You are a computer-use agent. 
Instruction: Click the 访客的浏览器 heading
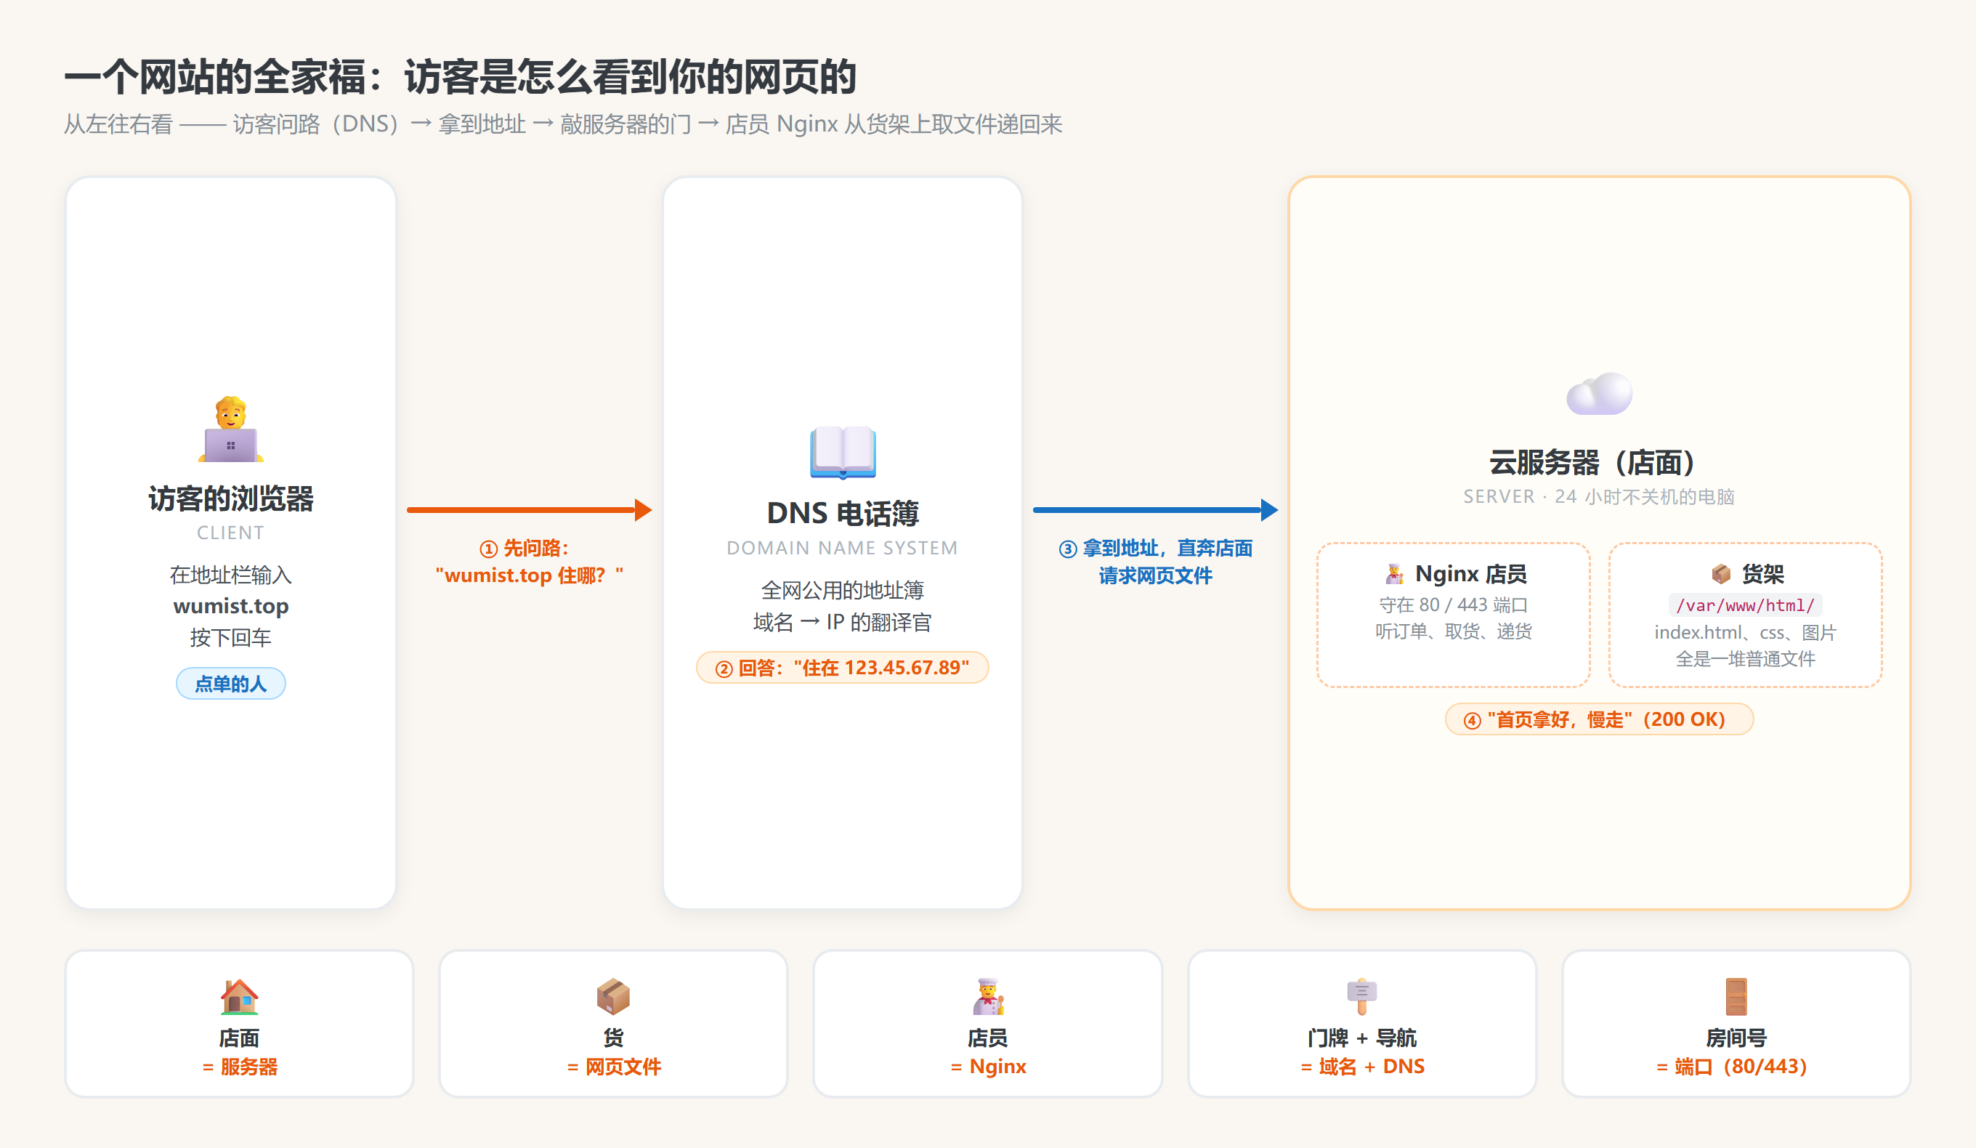click(x=230, y=498)
